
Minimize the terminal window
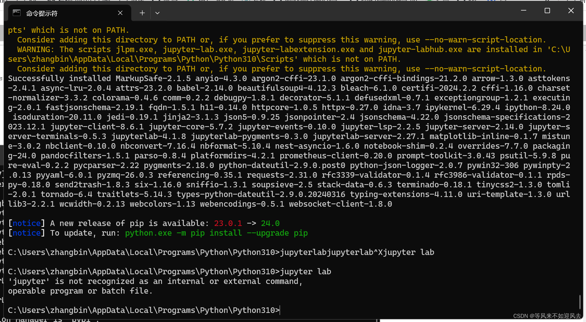click(524, 11)
